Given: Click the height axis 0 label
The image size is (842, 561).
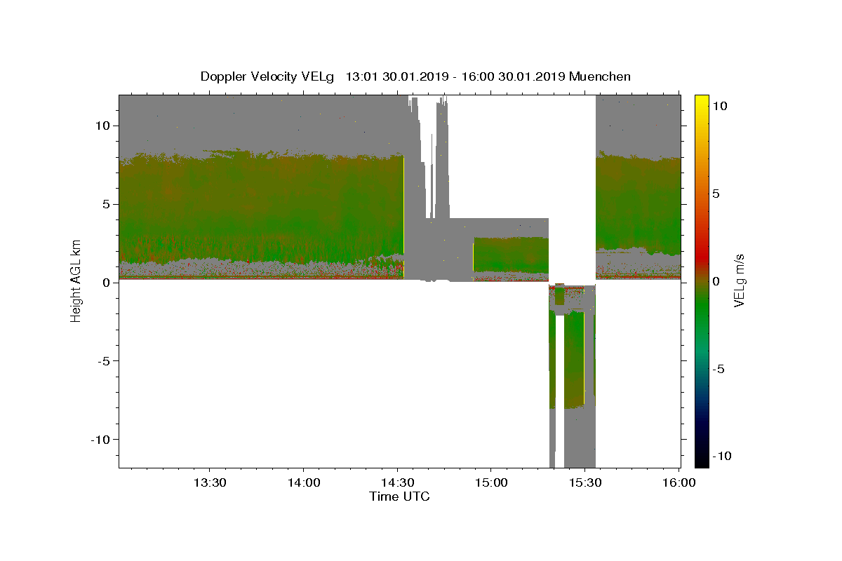Looking at the screenshot, I should 107,283.
